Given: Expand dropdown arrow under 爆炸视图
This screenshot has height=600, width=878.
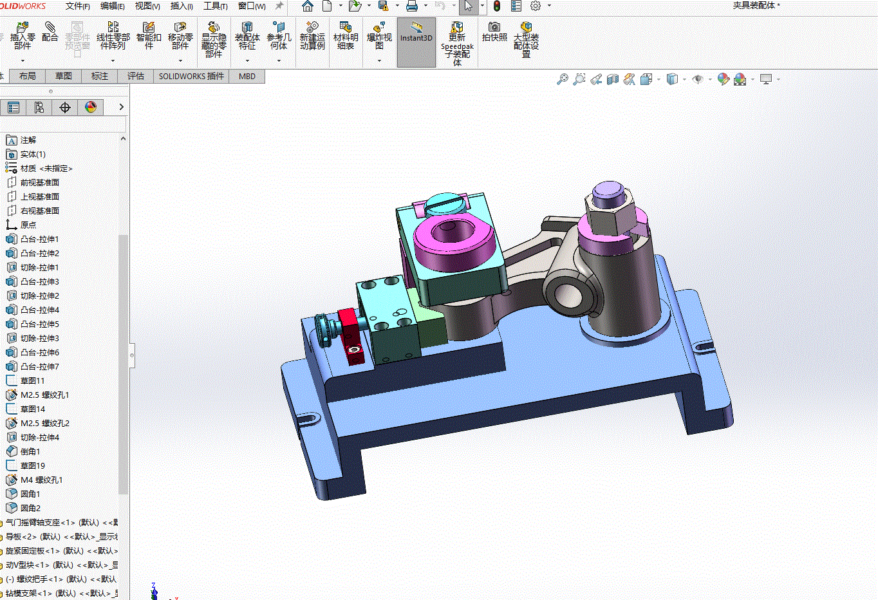Looking at the screenshot, I should click(x=379, y=61).
